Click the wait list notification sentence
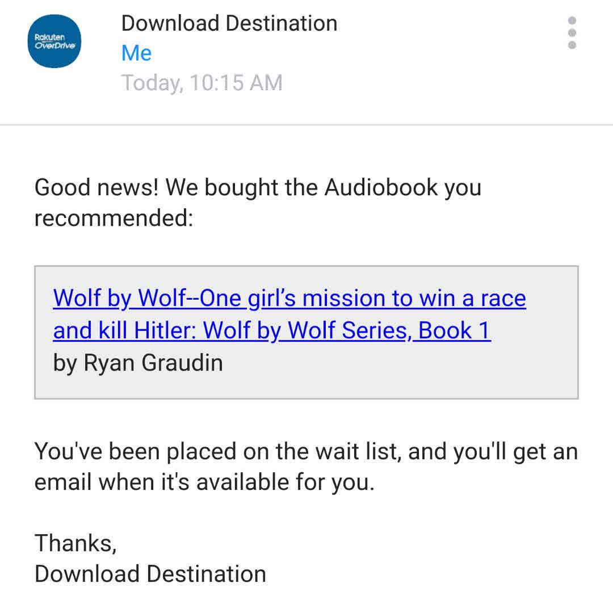 click(x=306, y=452)
